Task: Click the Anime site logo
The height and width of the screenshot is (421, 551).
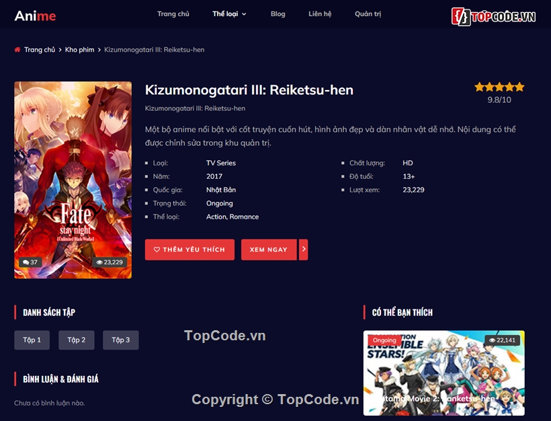Action: point(35,16)
